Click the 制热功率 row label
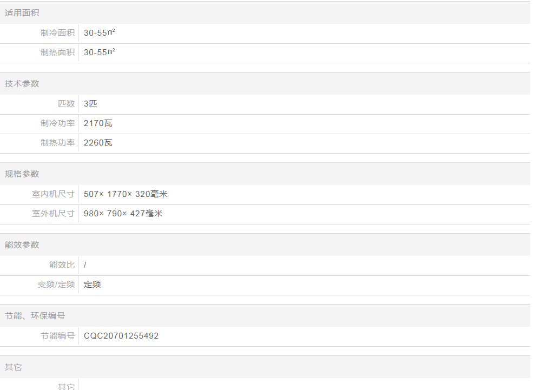Image resolution: width=535 pixels, height=390 pixels. (57, 143)
